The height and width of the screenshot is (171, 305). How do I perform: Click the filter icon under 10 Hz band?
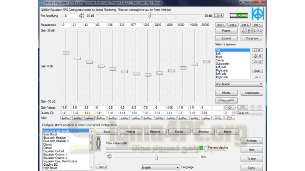click(66, 118)
